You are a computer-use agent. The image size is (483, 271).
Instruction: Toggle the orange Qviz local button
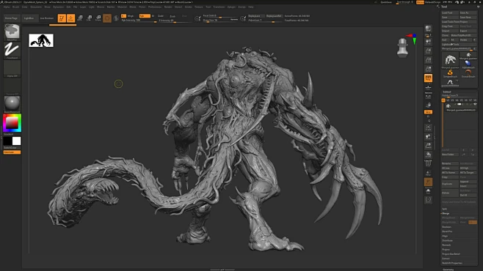coord(428,112)
